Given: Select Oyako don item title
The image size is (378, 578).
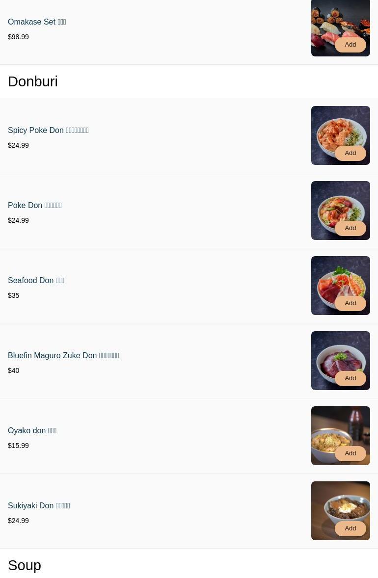Looking at the screenshot, I should (x=32, y=431).
